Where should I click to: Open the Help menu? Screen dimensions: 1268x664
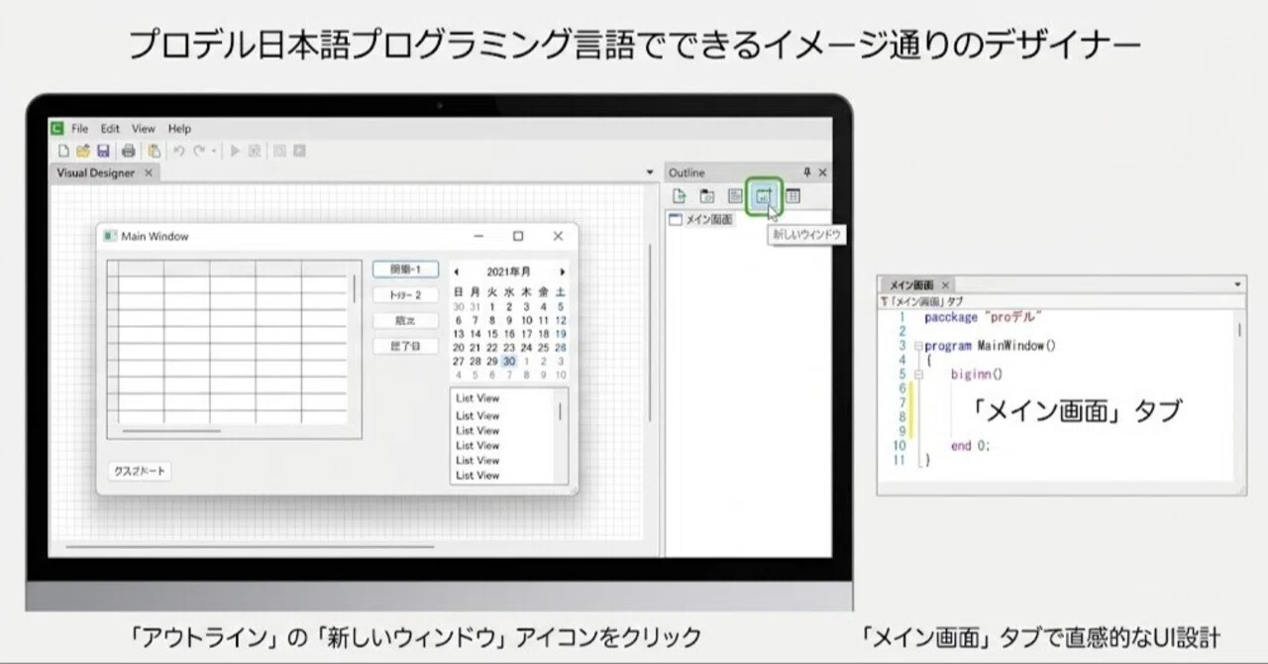(x=179, y=129)
